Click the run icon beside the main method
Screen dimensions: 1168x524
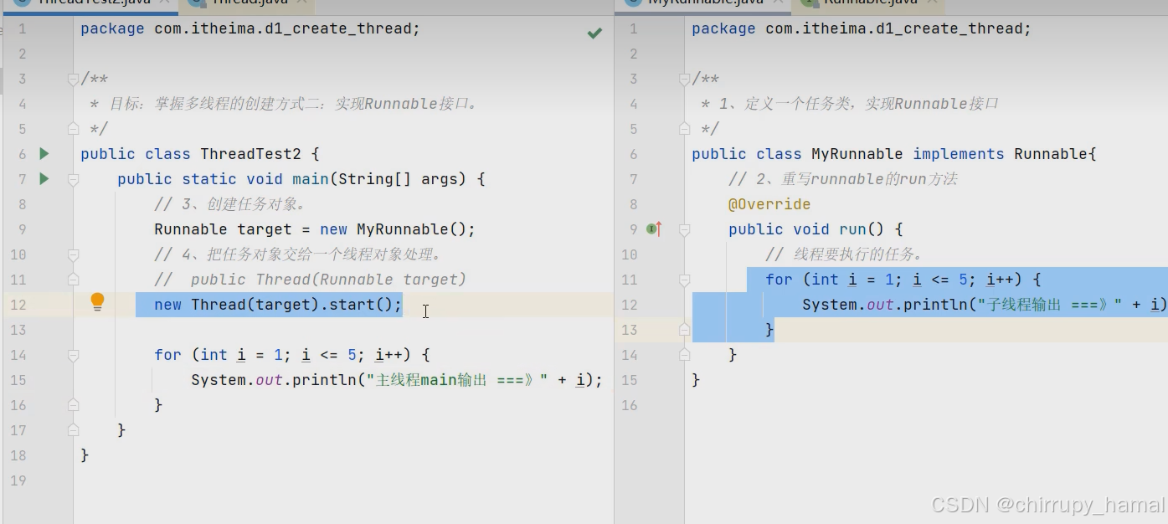44,178
